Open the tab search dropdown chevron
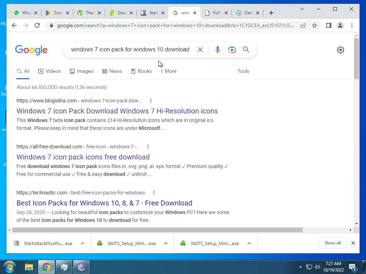 302,9
